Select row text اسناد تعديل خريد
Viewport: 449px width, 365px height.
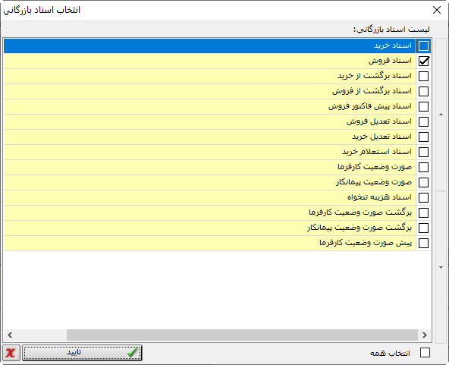pos(381,137)
